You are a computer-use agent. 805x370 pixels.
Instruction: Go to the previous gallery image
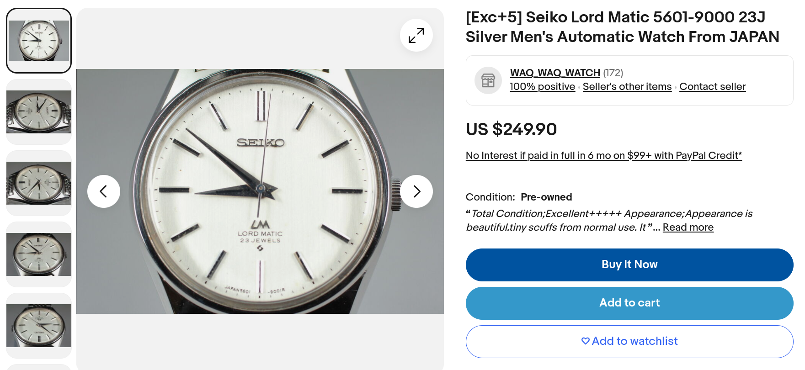point(104,191)
